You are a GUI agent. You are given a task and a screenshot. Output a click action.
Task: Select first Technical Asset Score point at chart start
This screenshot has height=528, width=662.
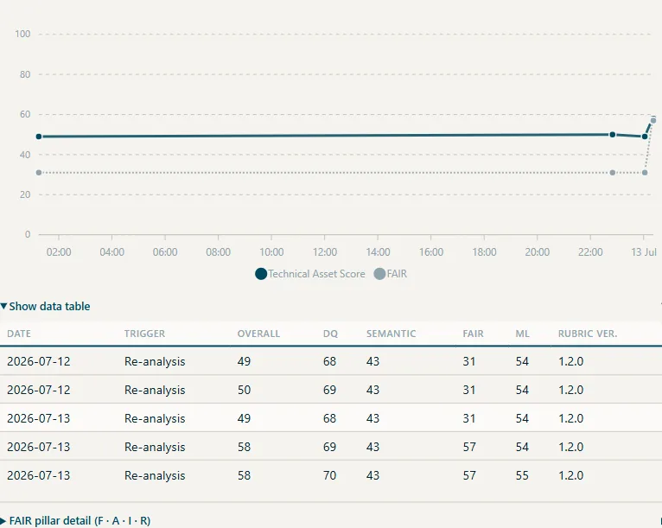point(39,137)
